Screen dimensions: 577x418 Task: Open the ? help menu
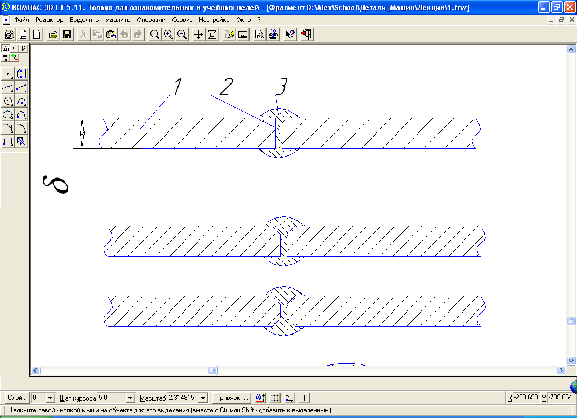[259, 20]
